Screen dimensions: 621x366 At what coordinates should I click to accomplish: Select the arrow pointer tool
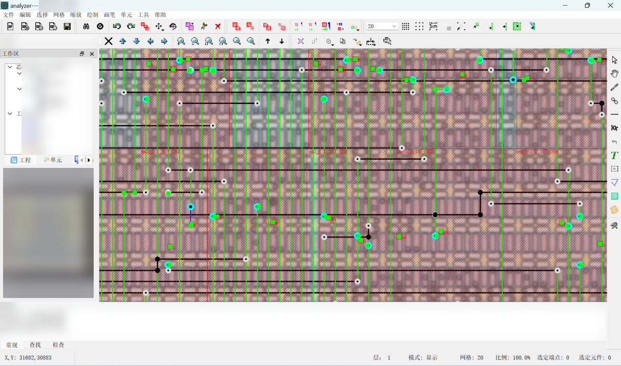614,60
